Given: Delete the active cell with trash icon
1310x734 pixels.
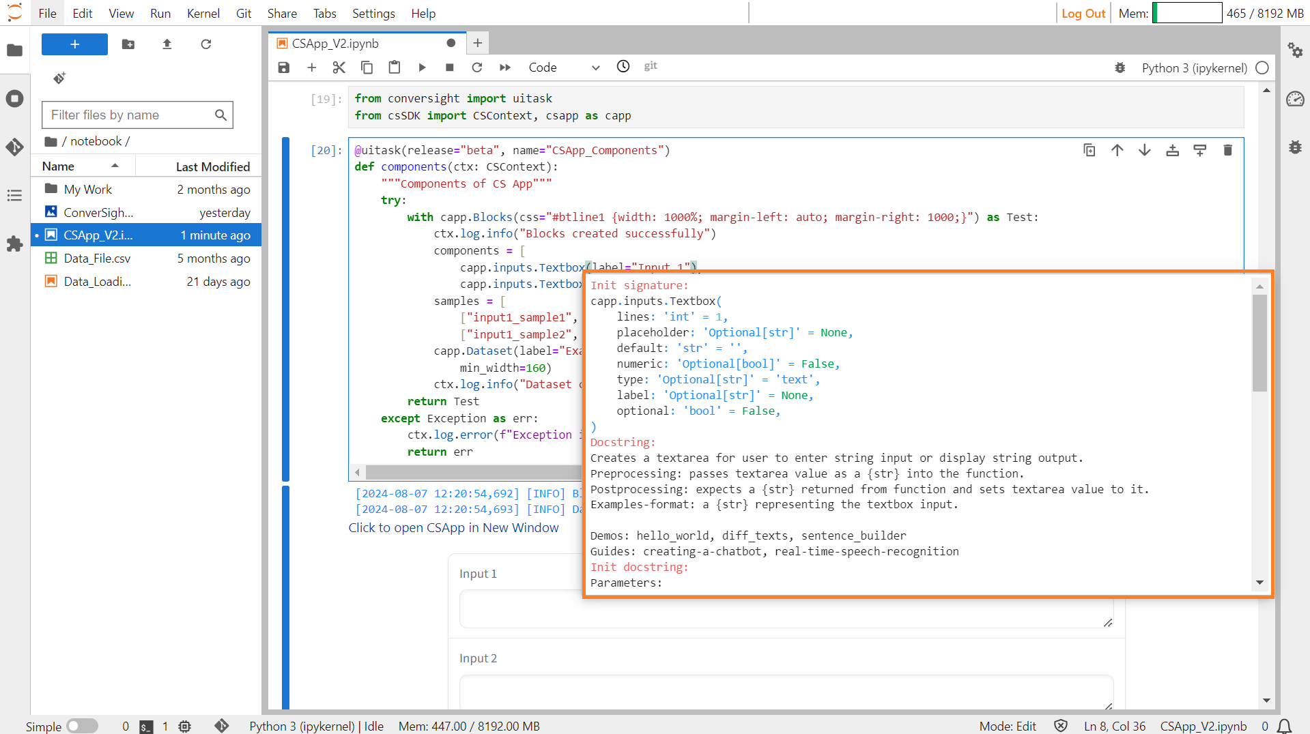Looking at the screenshot, I should tap(1227, 150).
